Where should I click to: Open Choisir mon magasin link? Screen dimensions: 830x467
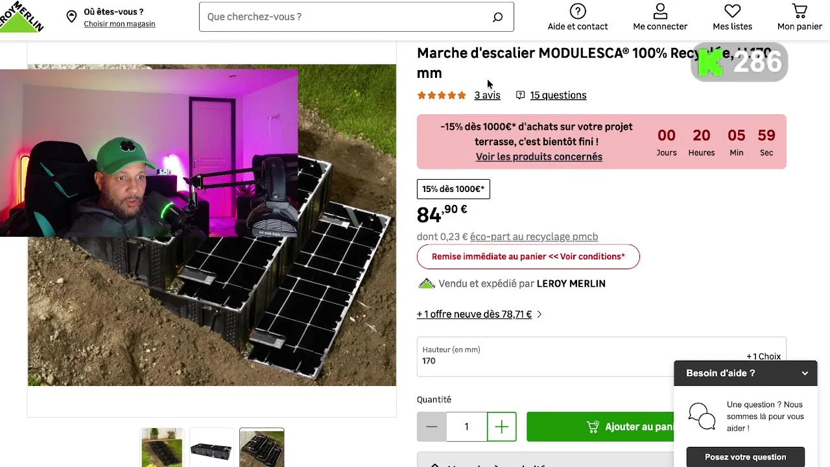tap(119, 24)
